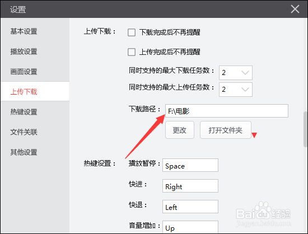Open the 基本设置 section
The image size is (308, 234).
coord(24,31)
